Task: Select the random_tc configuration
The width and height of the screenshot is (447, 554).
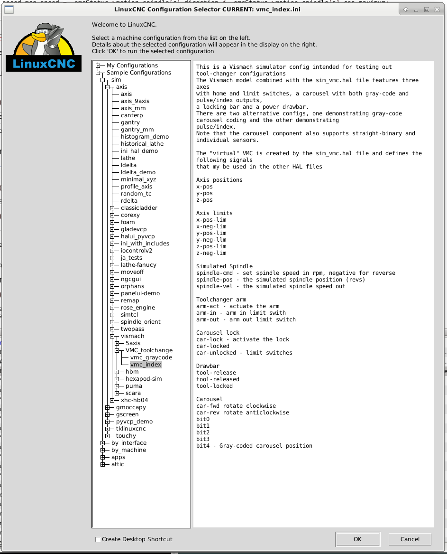Action: point(136,194)
